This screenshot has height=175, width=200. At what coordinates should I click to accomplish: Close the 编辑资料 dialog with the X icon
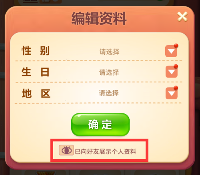182,16
